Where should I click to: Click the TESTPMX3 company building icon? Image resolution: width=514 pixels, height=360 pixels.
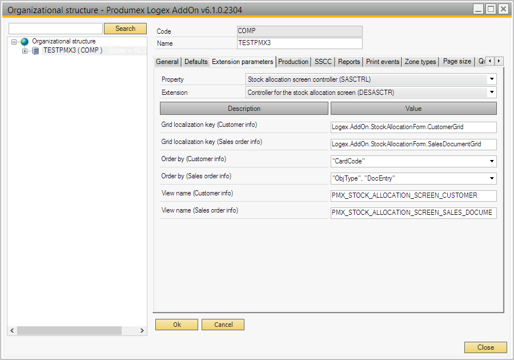point(35,51)
